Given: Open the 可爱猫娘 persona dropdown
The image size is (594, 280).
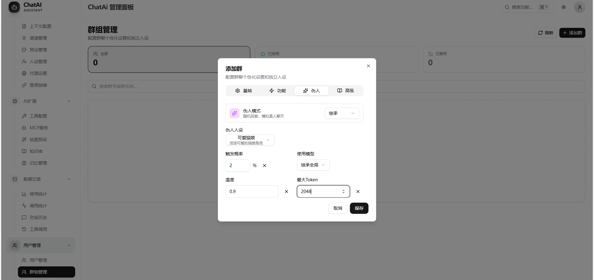Looking at the screenshot, I should click(x=250, y=140).
